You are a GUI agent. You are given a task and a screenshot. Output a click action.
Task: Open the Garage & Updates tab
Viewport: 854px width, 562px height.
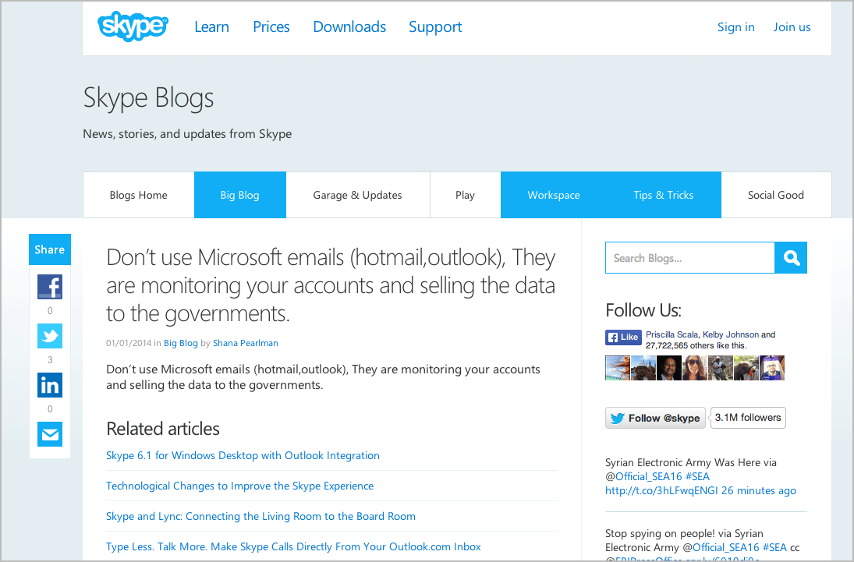pyautogui.click(x=357, y=195)
